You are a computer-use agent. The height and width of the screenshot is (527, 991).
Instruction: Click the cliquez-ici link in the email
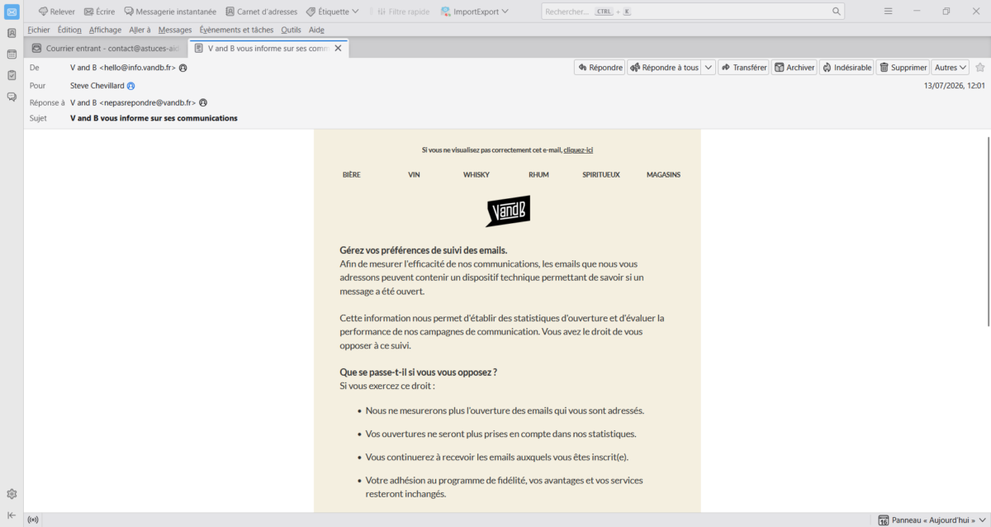click(578, 150)
